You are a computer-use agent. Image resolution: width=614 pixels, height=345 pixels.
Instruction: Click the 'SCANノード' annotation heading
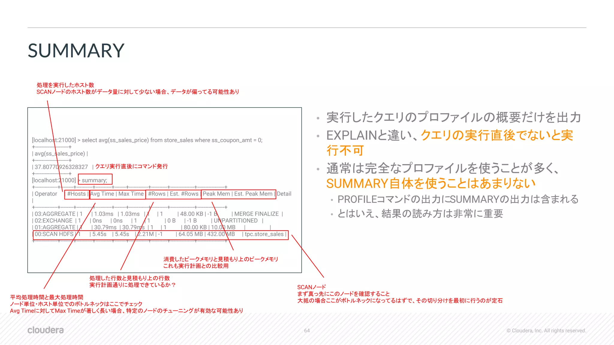point(311,287)
